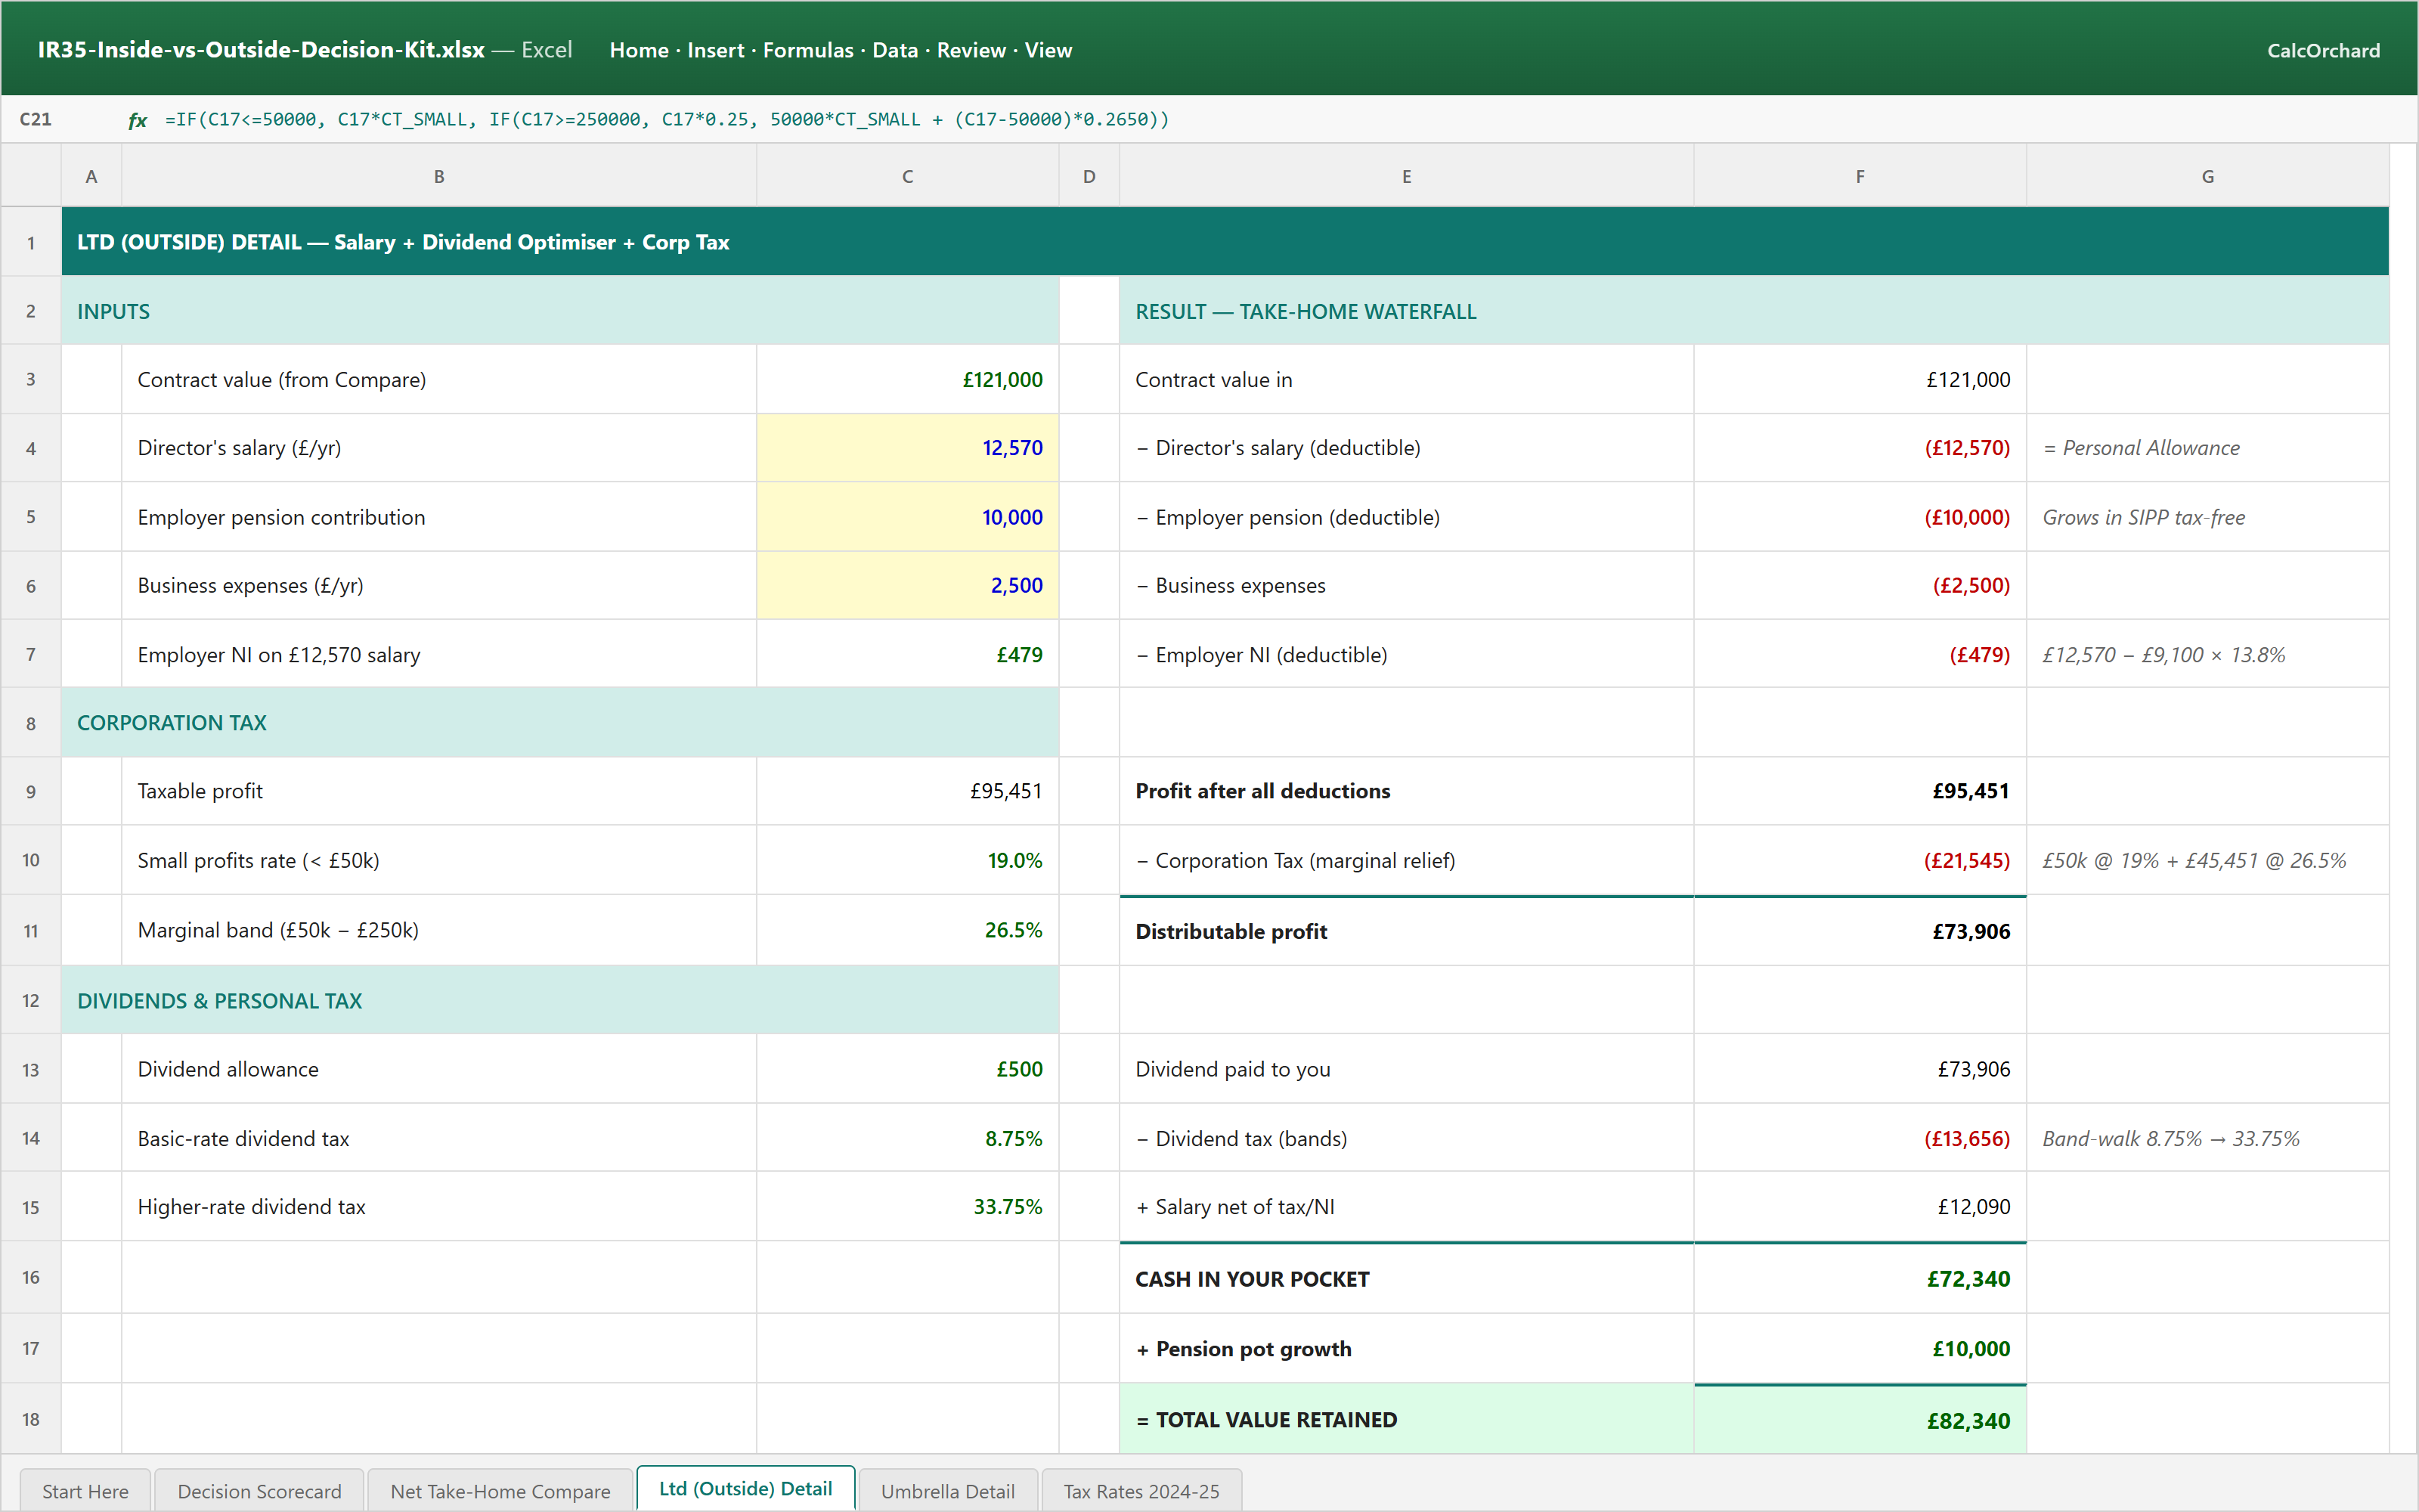
Task: Select the Corporation Tax (£21,545) cell
Action: coord(1860,860)
